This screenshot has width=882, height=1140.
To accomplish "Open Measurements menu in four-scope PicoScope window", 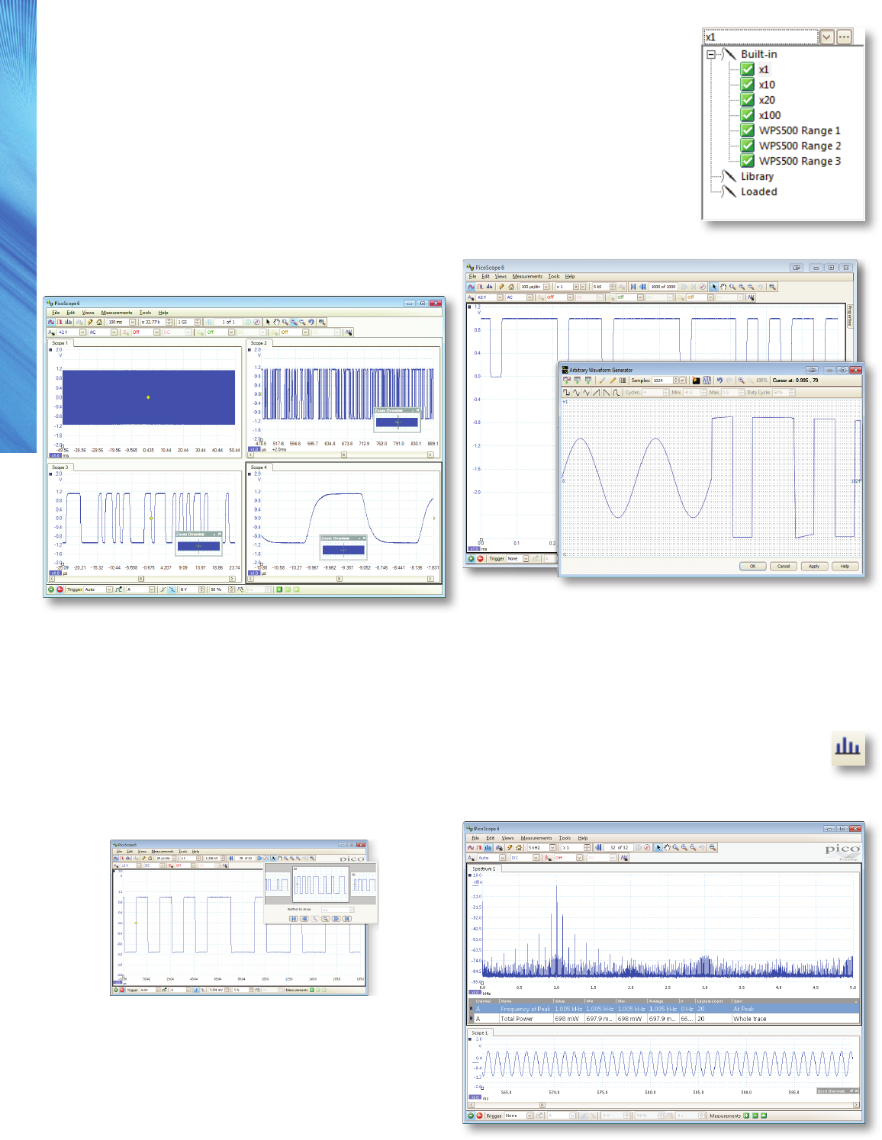I will 117,313.
